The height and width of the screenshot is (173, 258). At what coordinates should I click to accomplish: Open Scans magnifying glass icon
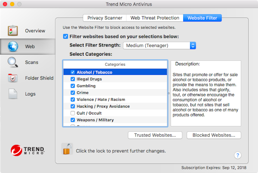coord(12,62)
